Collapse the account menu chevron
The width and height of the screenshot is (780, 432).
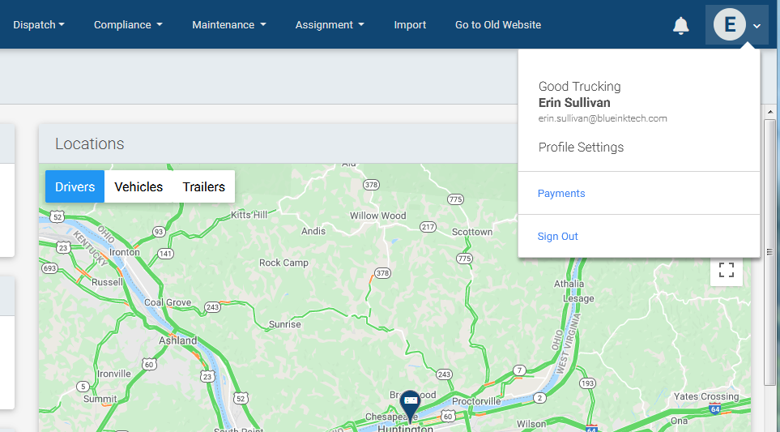[x=757, y=26]
